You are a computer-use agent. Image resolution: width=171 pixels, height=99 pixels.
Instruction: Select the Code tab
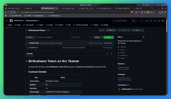(x=9, y=25)
